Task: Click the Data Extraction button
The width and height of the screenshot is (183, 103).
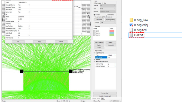Action: (x=99, y=42)
